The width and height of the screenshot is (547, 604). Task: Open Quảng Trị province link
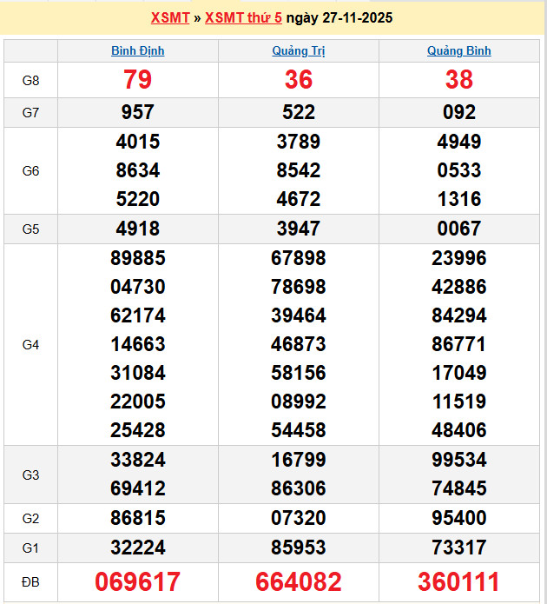pos(298,50)
